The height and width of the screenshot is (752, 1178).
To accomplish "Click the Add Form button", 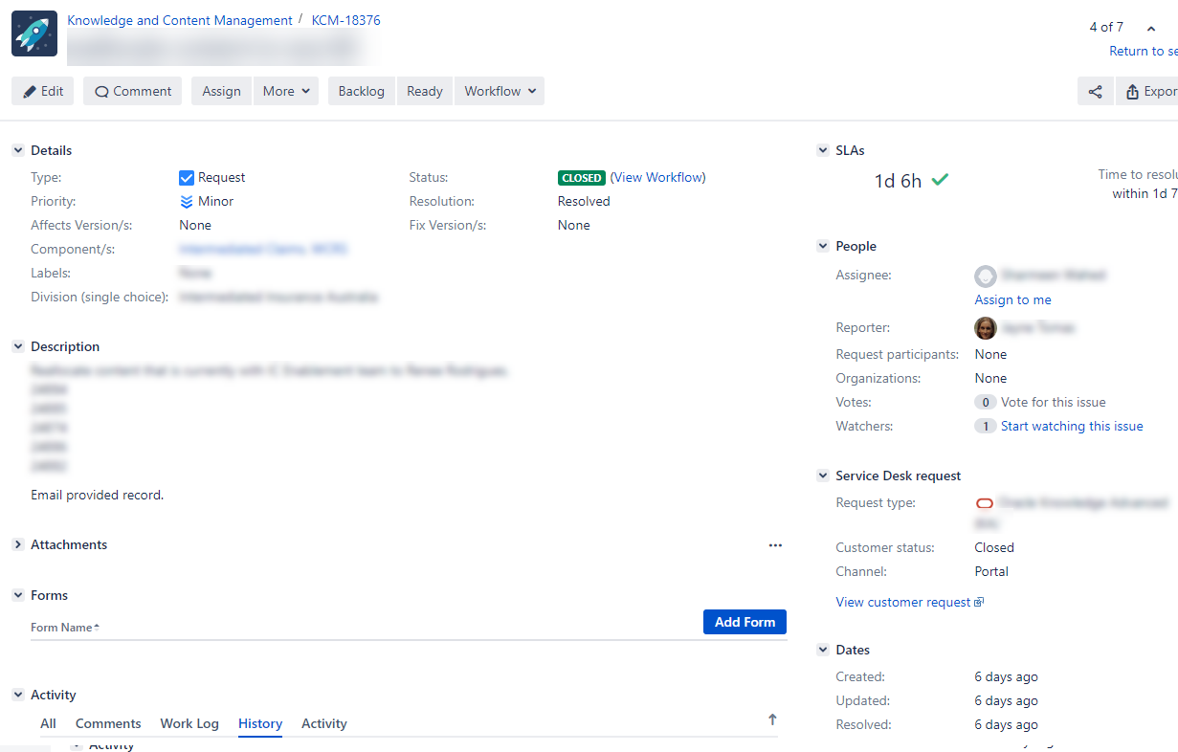I will tap(745, 622).
